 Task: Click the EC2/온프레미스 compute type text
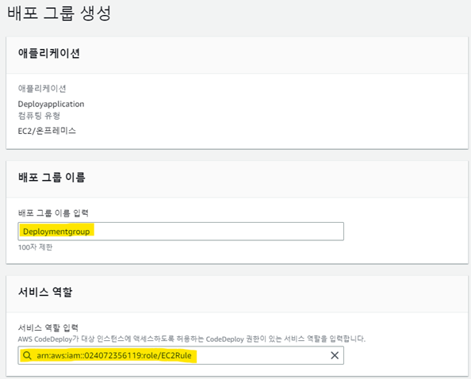click(47, 131)
